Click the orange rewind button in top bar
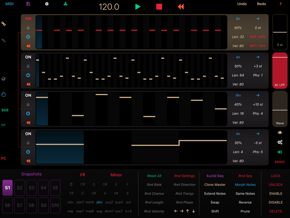 [181, 7]
